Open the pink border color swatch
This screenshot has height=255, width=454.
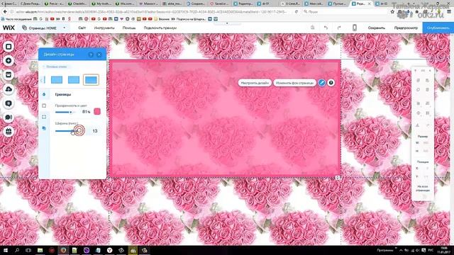tap(97, 112)
